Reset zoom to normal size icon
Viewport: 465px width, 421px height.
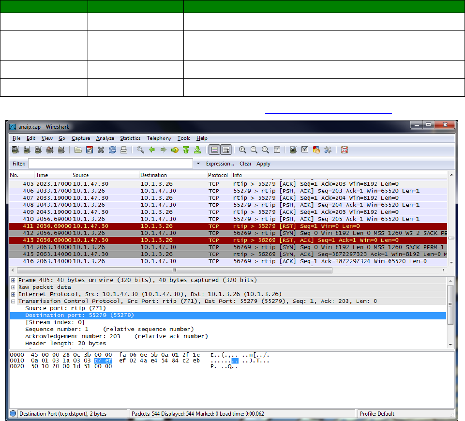[266, 150]
